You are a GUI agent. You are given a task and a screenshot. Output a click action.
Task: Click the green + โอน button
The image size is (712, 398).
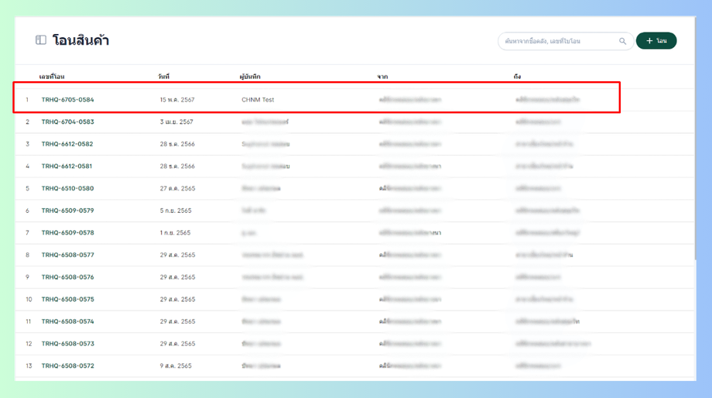pos(656,41)
